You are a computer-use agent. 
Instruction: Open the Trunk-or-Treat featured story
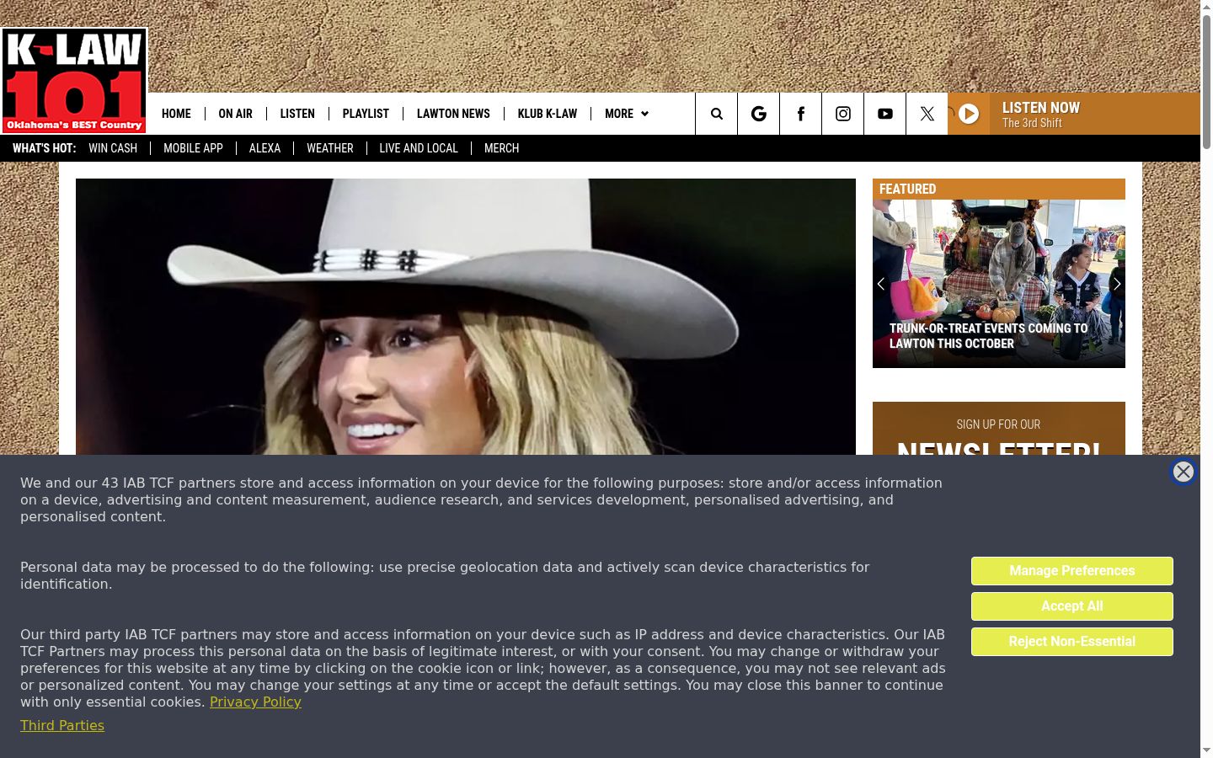click(x=999, y=284)
